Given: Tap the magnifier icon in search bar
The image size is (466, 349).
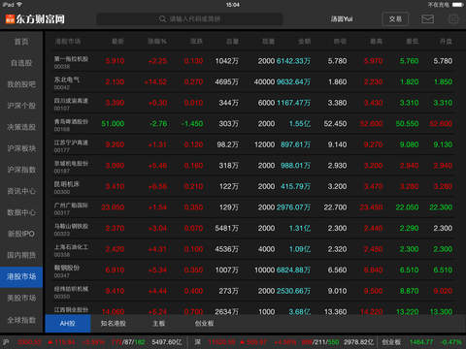Looking at the screenshot, I should click(163, 19).
